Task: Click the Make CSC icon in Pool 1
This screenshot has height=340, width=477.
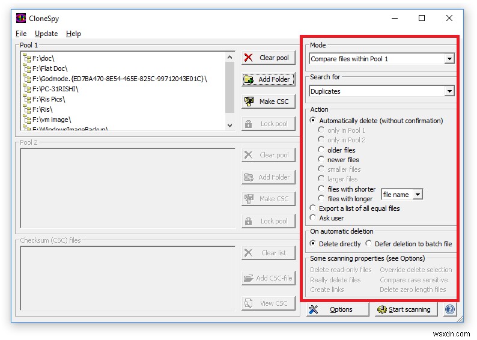Action: pos(249,102)
